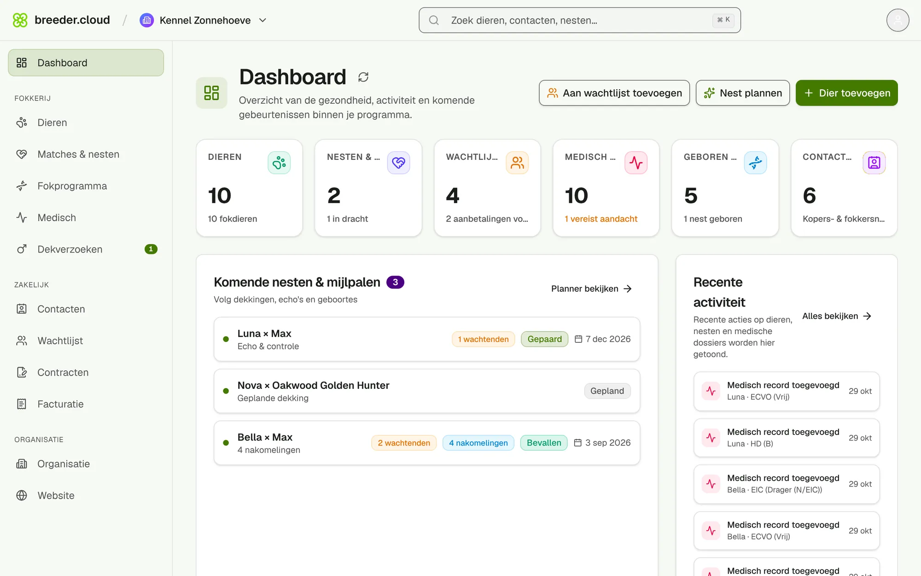921x576 pixels.
Task: Click the Medisch pulse icon in sidebar
Action: coord(22,217)
